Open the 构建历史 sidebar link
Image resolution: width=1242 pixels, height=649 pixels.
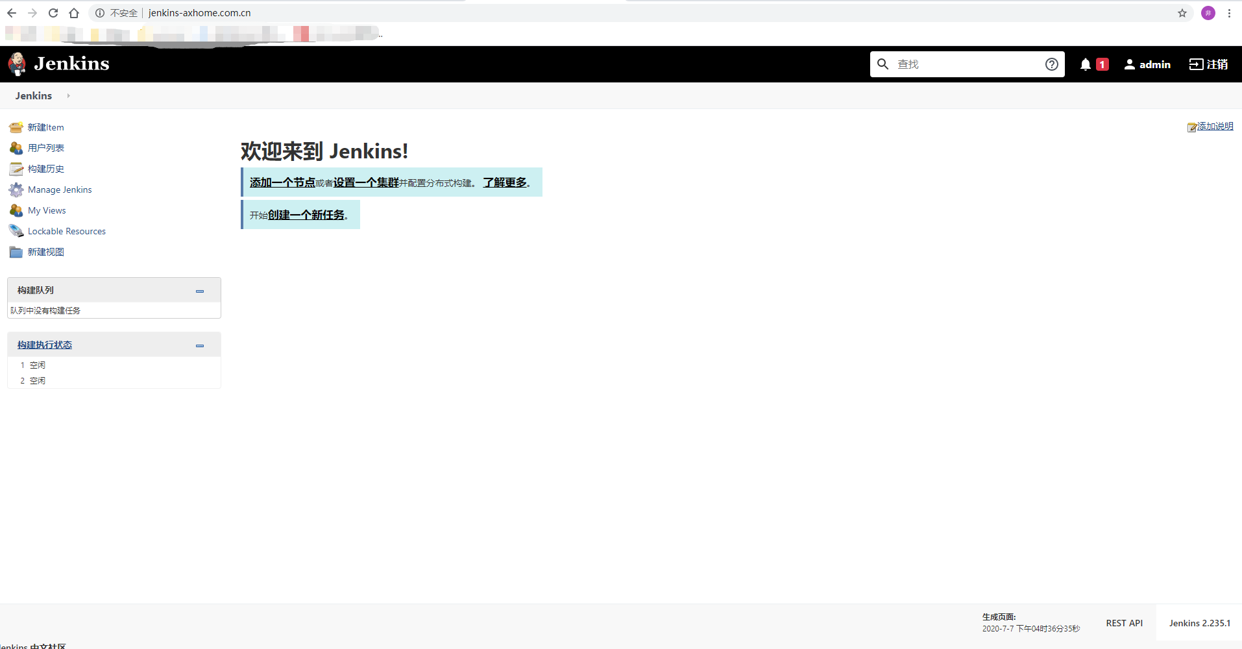(x=46, y=169)
